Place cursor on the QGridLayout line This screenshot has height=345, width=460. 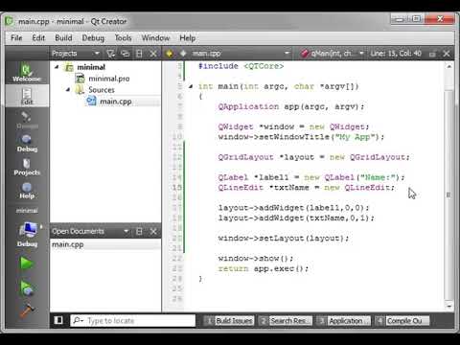pos(313,157)
